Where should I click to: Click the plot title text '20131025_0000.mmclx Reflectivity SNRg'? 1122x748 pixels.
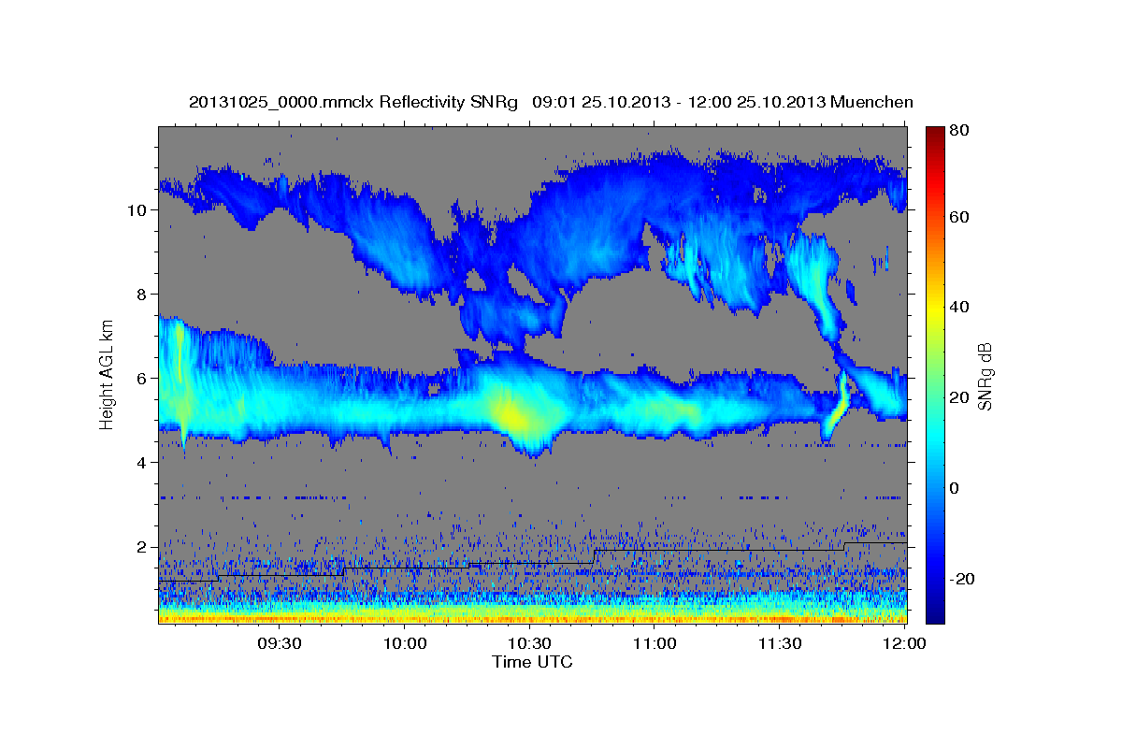[x=353, y=102]
